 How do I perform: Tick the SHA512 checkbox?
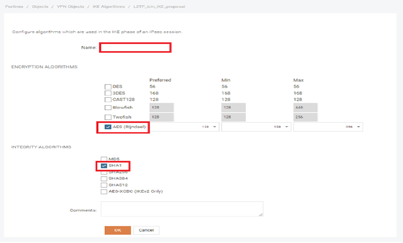pos(104,185)
